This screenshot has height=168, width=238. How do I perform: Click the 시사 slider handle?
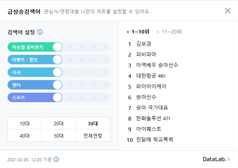tap(57, 72)
